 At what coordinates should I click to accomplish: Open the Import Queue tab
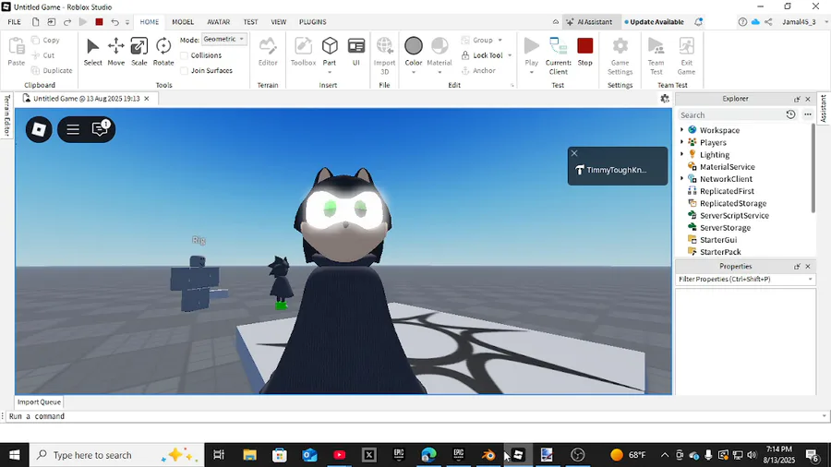tap(39, 401)
